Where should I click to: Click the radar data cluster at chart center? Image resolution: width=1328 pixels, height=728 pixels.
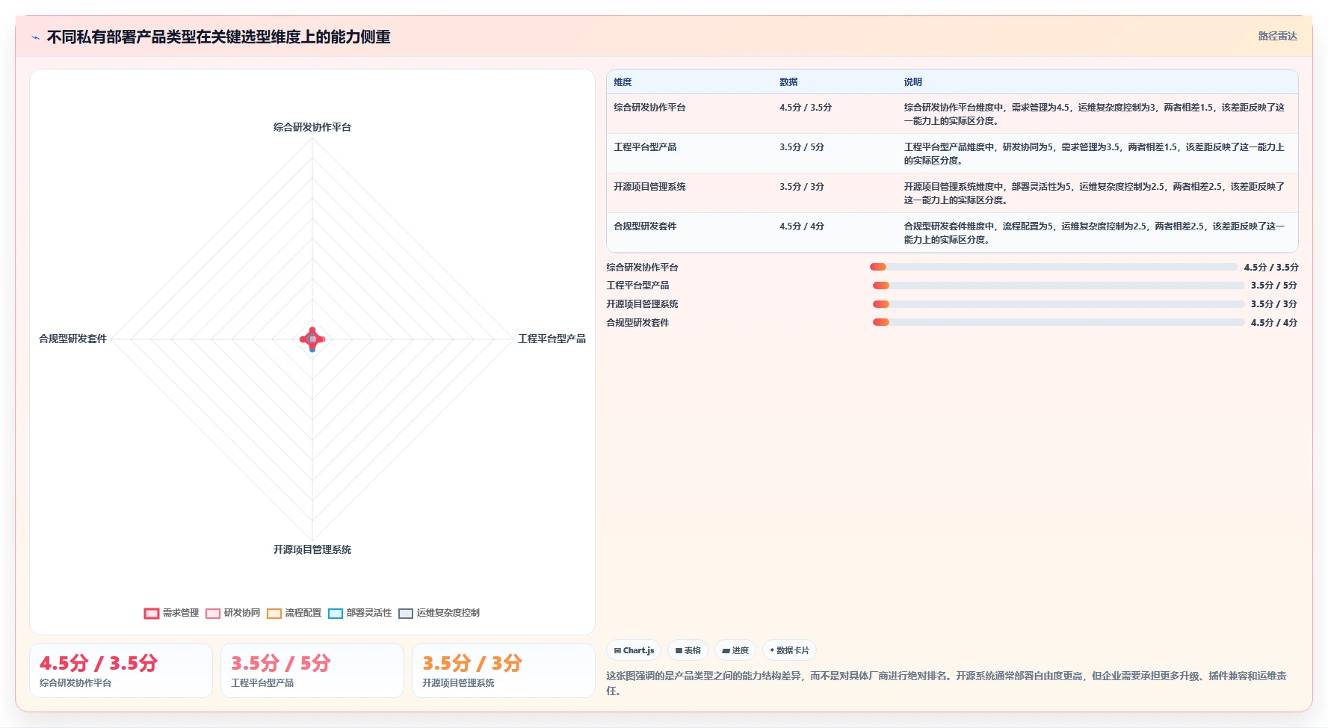(x=312, y=339)
